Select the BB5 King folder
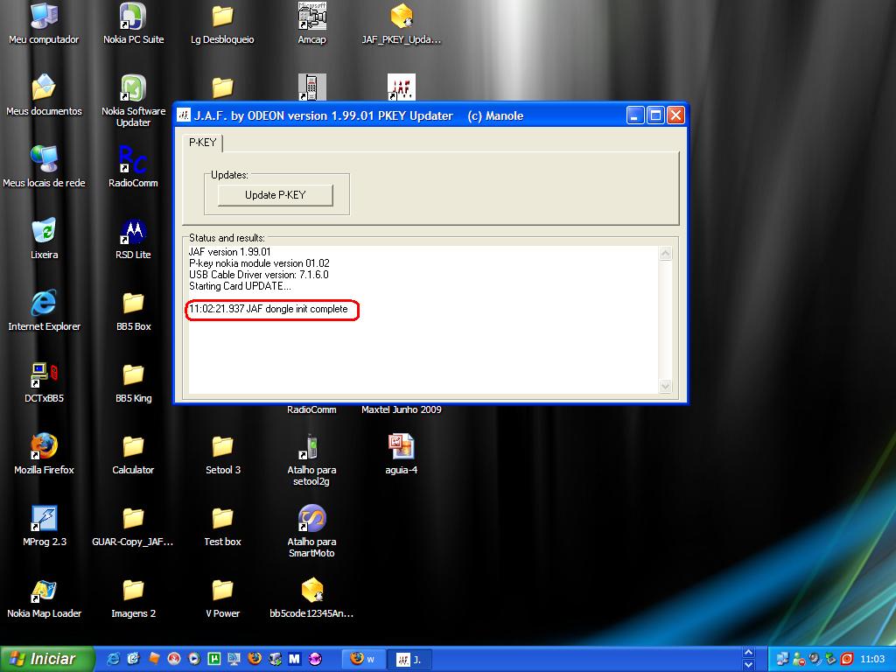The height and width of the screenshot is (672, 896). point(133,383)
